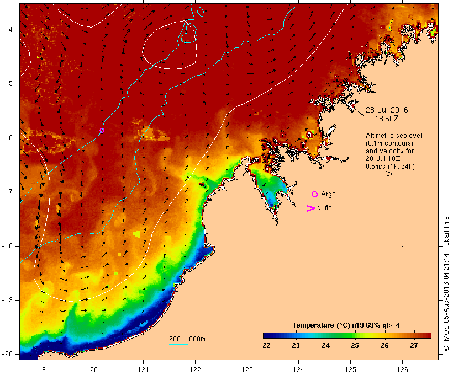Click the Argo legend circle symbol
Viewport: 453px width, 375px height.
(x=315, y=195)
